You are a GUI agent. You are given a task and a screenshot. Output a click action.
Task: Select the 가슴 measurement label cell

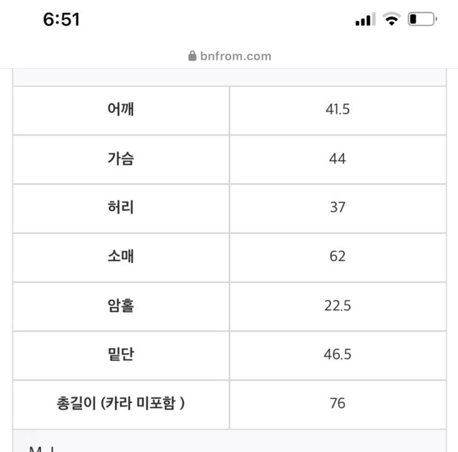coord(121,158)
